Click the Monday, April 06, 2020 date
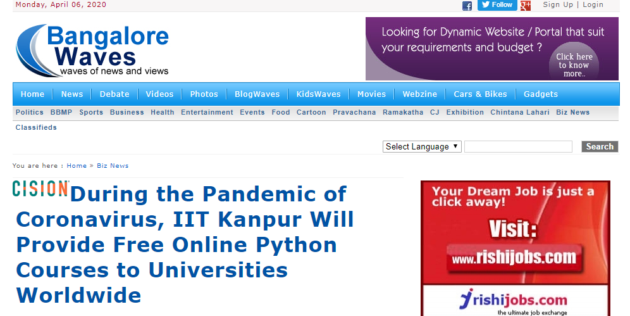 coord(61,4)
